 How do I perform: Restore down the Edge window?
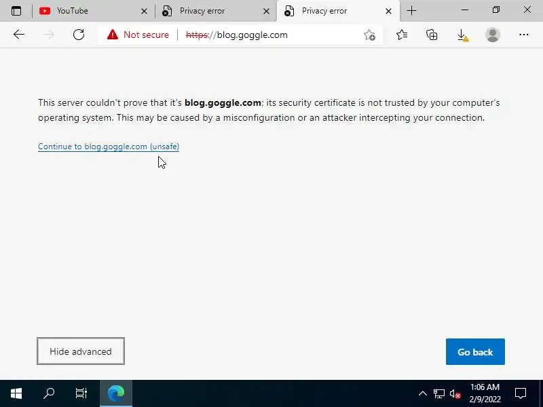click(496, 10)
